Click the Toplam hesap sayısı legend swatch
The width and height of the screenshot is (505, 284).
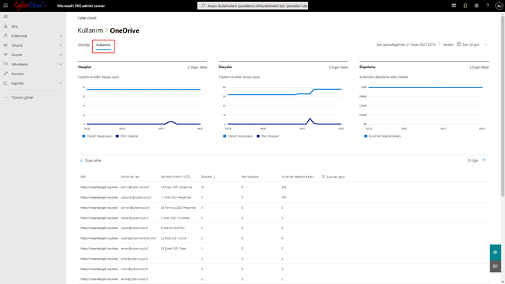click(84, 136)
